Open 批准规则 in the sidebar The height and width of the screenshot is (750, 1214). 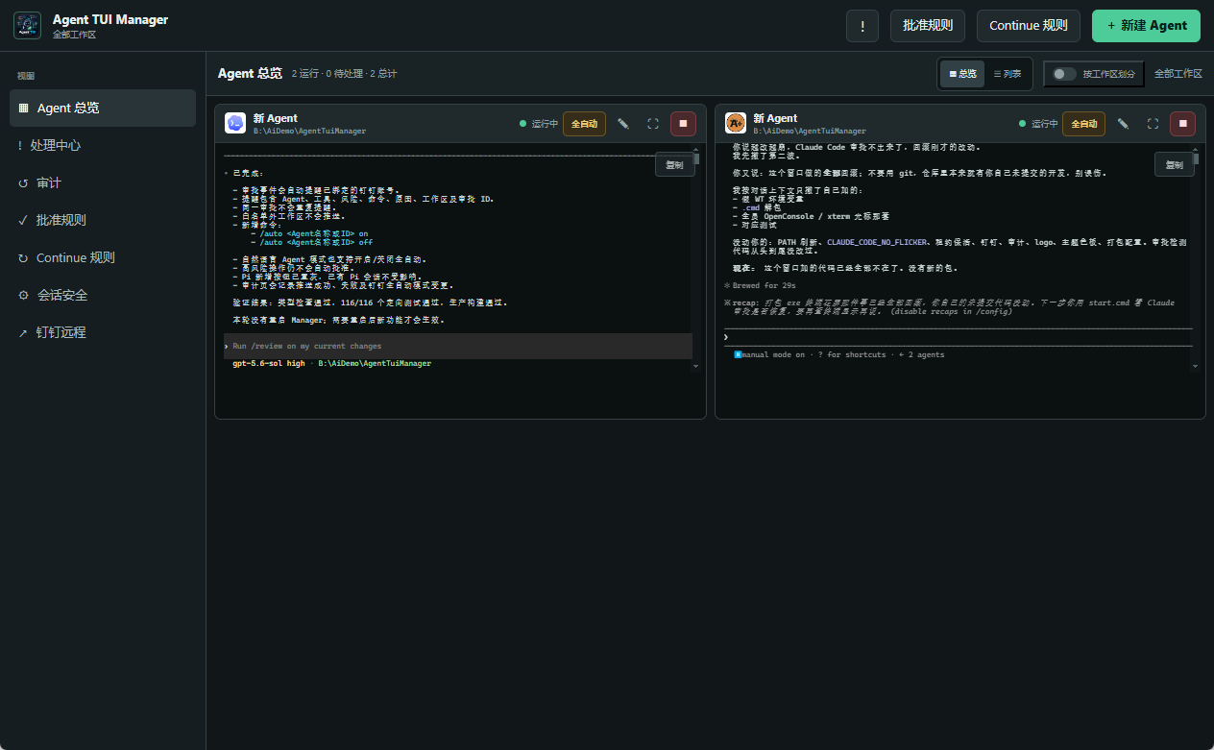[x=103, y=220]
